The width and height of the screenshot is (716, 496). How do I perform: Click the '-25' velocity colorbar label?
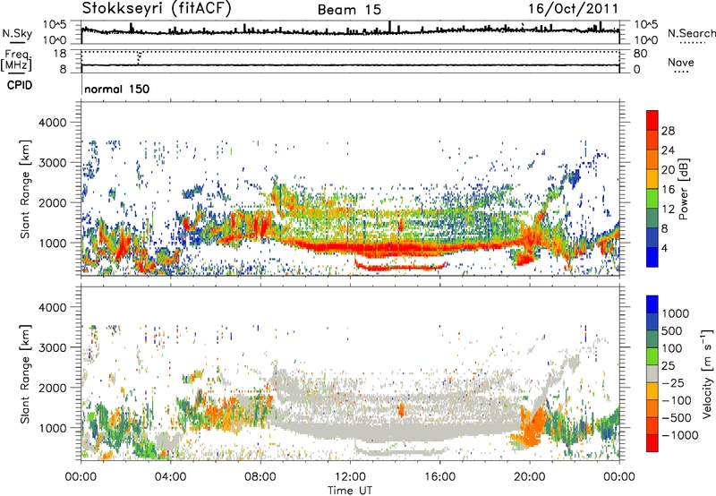[673, 382]
